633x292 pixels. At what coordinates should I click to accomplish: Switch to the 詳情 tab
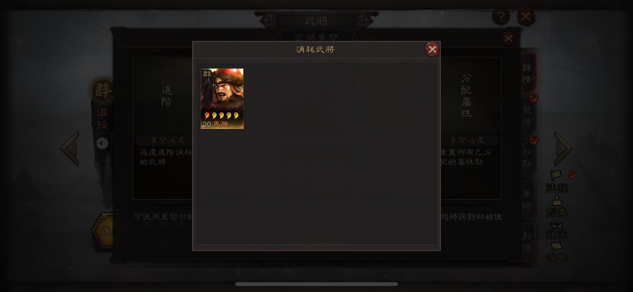pyautogui.click(x=528, y=74)
